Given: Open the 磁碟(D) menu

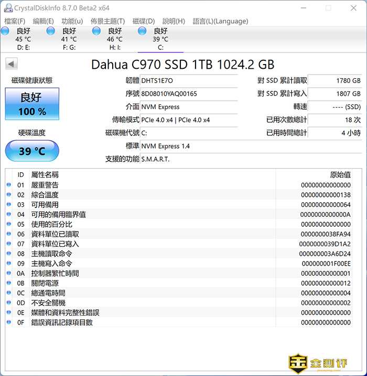Looking at the screenshot, I should click(x=143, y=21).
